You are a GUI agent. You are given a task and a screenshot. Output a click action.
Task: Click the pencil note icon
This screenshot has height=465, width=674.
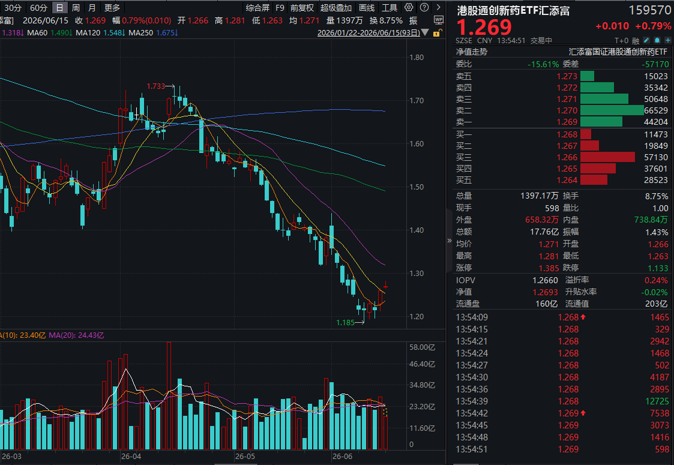(646, 40)
